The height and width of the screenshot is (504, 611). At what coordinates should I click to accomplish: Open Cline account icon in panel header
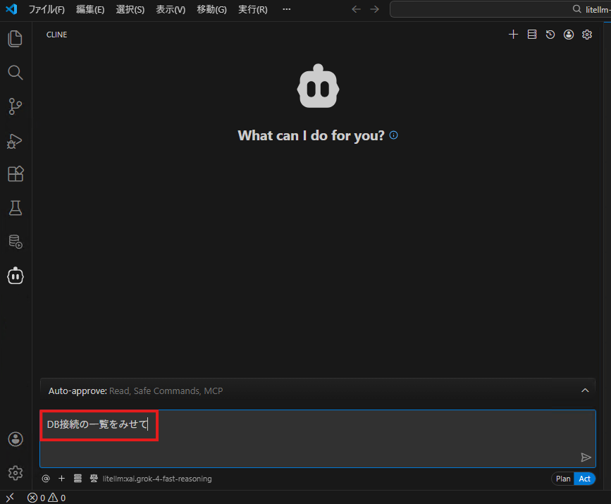[569, 35]
